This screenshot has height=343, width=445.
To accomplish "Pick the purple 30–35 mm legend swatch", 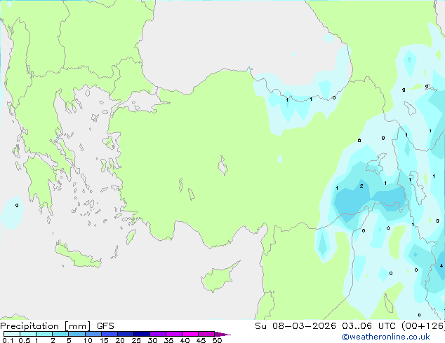I will pyautogui.click(x=158, y=334).
